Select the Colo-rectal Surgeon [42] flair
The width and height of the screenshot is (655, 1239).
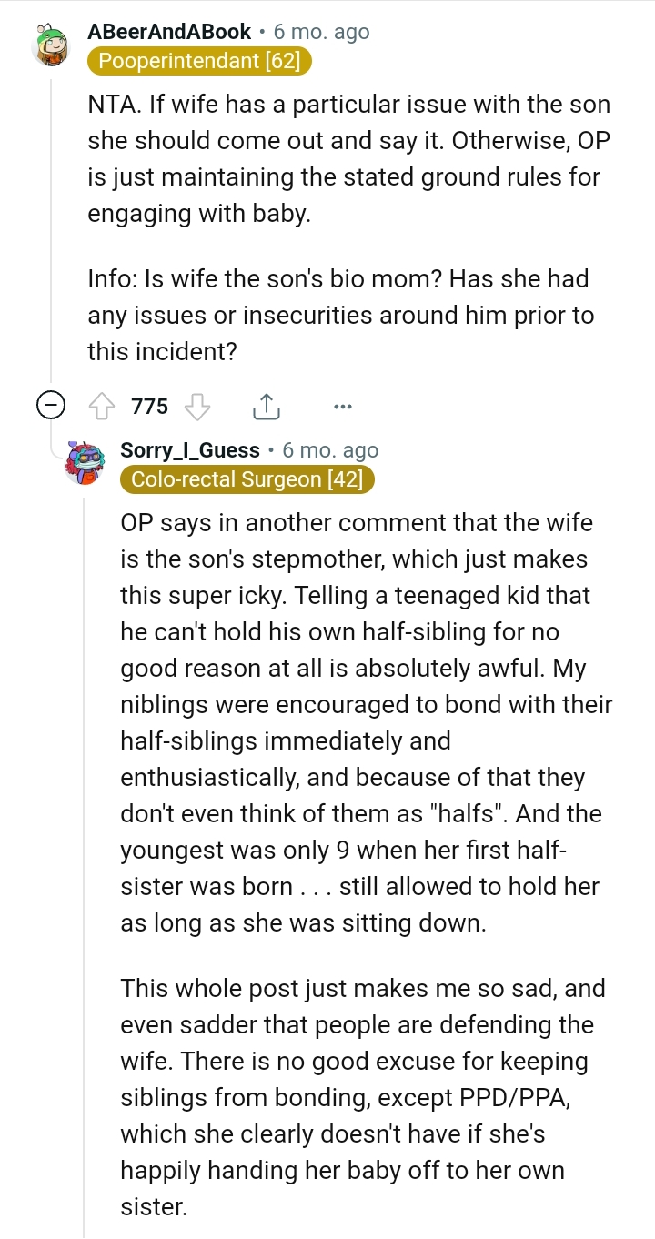247,480
